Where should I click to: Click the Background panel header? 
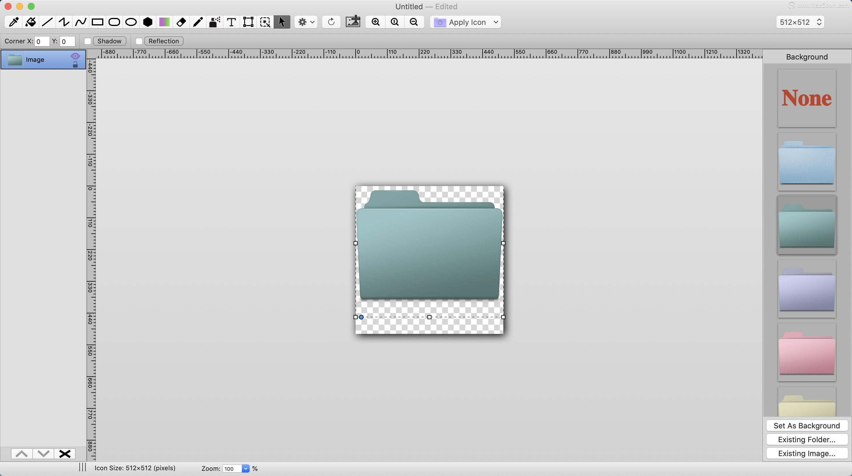[x=807, y=57]
